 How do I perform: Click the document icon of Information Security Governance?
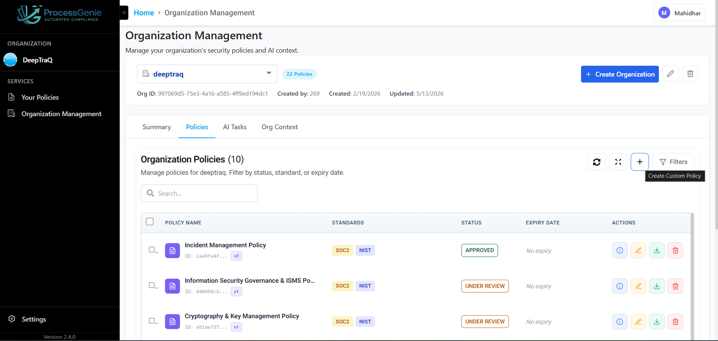click(x=172, y=286)
